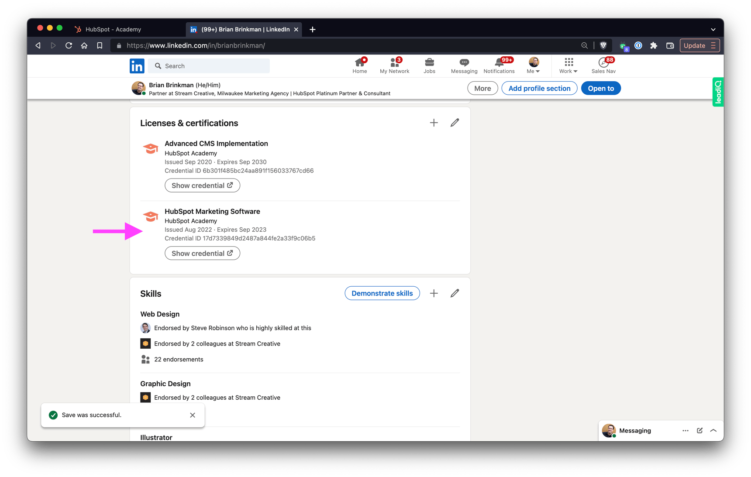
Task: Open the Messaging speech bubble icon
Action: tap(464, 63)
